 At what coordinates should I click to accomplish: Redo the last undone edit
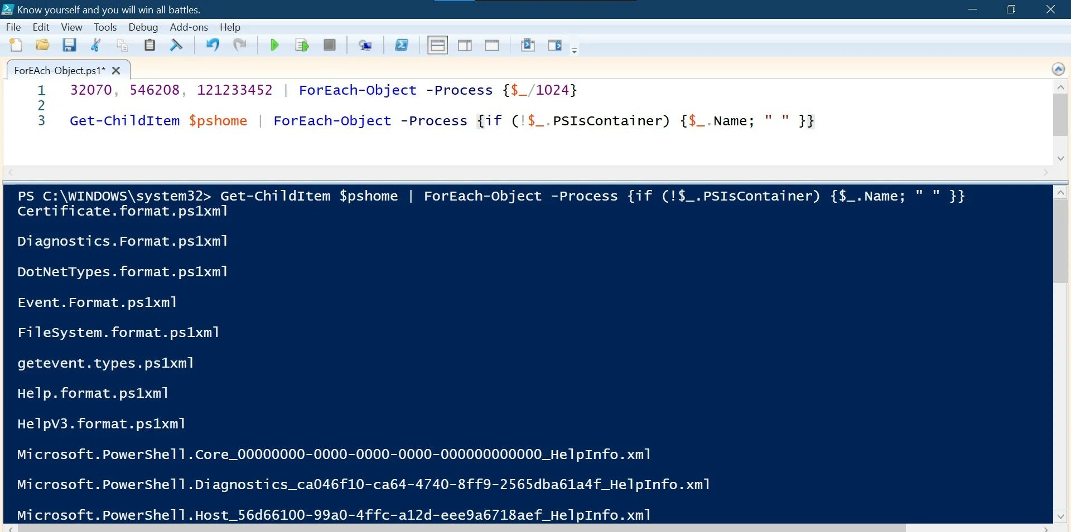click(x=240, y=45)
